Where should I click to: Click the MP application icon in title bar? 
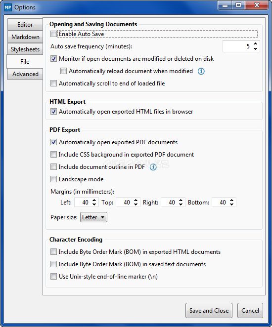pyautogui.click(x=8, y=7)
